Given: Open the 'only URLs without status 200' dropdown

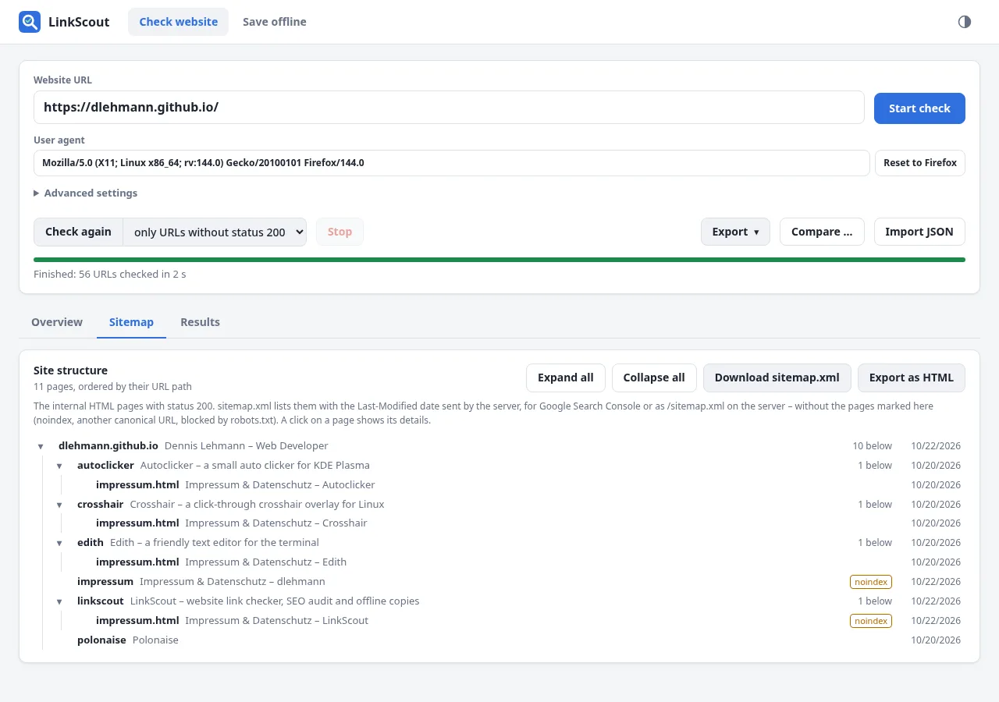Looking at the screenshot, I should [215, 232].
